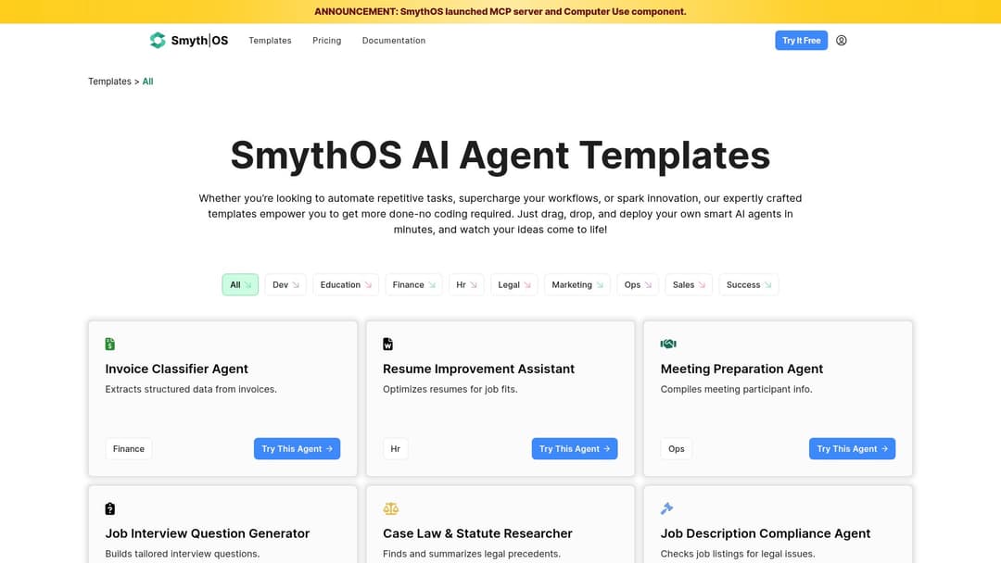Click Templates in the breadcrumb
Screen dimensions: 1001x563
(109, 81)
